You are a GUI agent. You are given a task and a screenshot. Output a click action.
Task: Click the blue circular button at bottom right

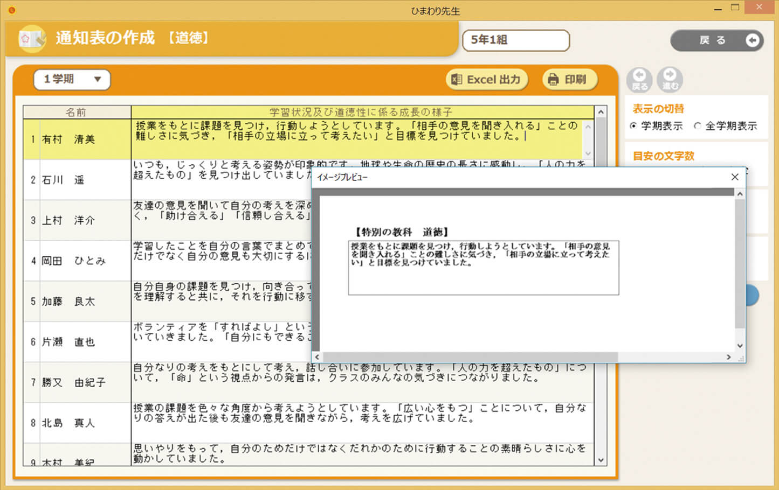pyautogui.click(x=752, y=295)
